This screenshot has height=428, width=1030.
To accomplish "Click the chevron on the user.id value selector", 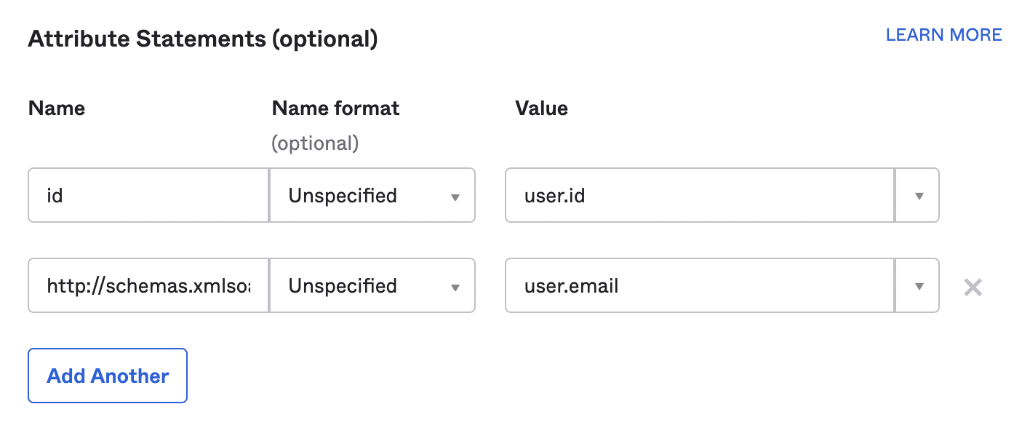I will [918, 195].
